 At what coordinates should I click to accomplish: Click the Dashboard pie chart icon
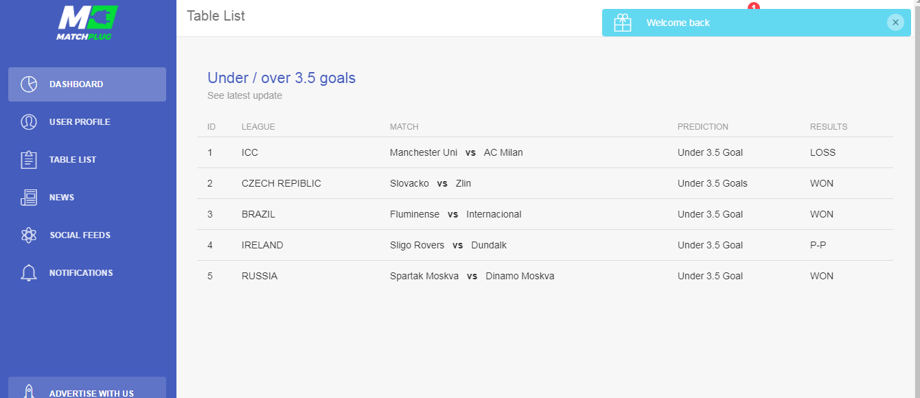point(29,84)
